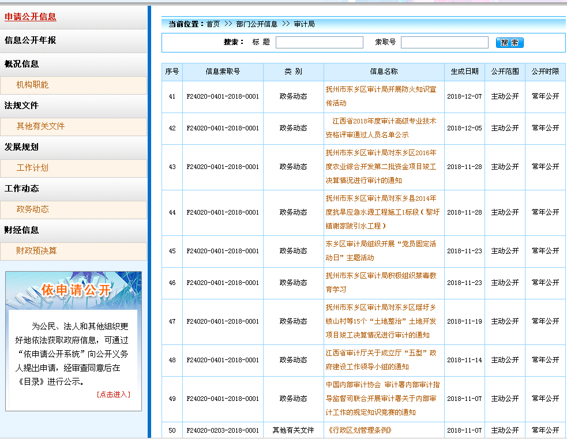Select 工作计划 under 发展规划
Viewport: 567px width, 439px height.
(33, 168)
